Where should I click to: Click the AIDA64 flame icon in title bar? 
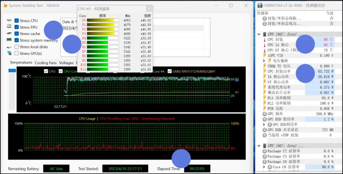pos(5,5)
